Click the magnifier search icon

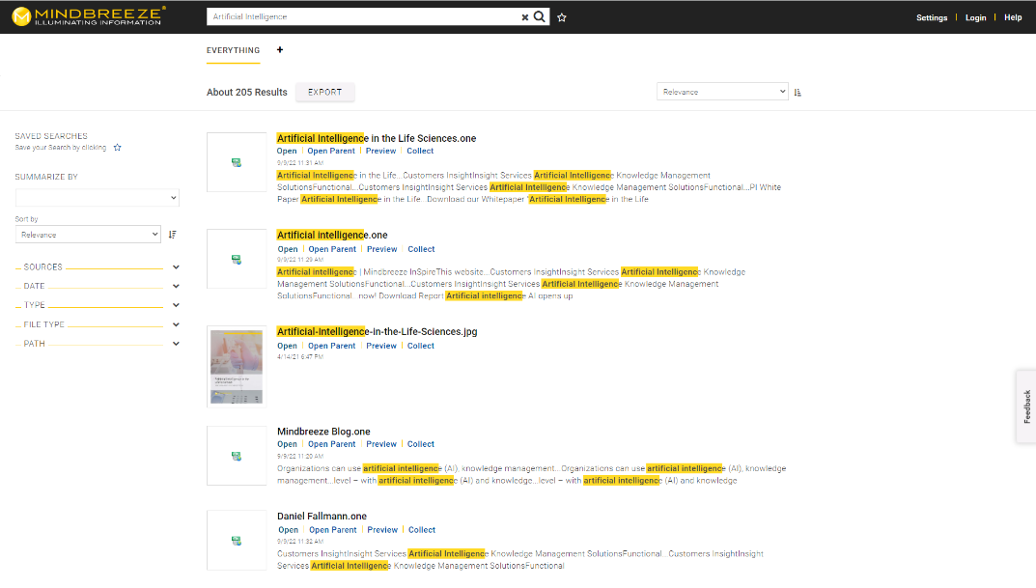point(540,16)
